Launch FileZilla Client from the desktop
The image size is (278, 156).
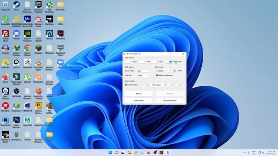coord(6,36)
